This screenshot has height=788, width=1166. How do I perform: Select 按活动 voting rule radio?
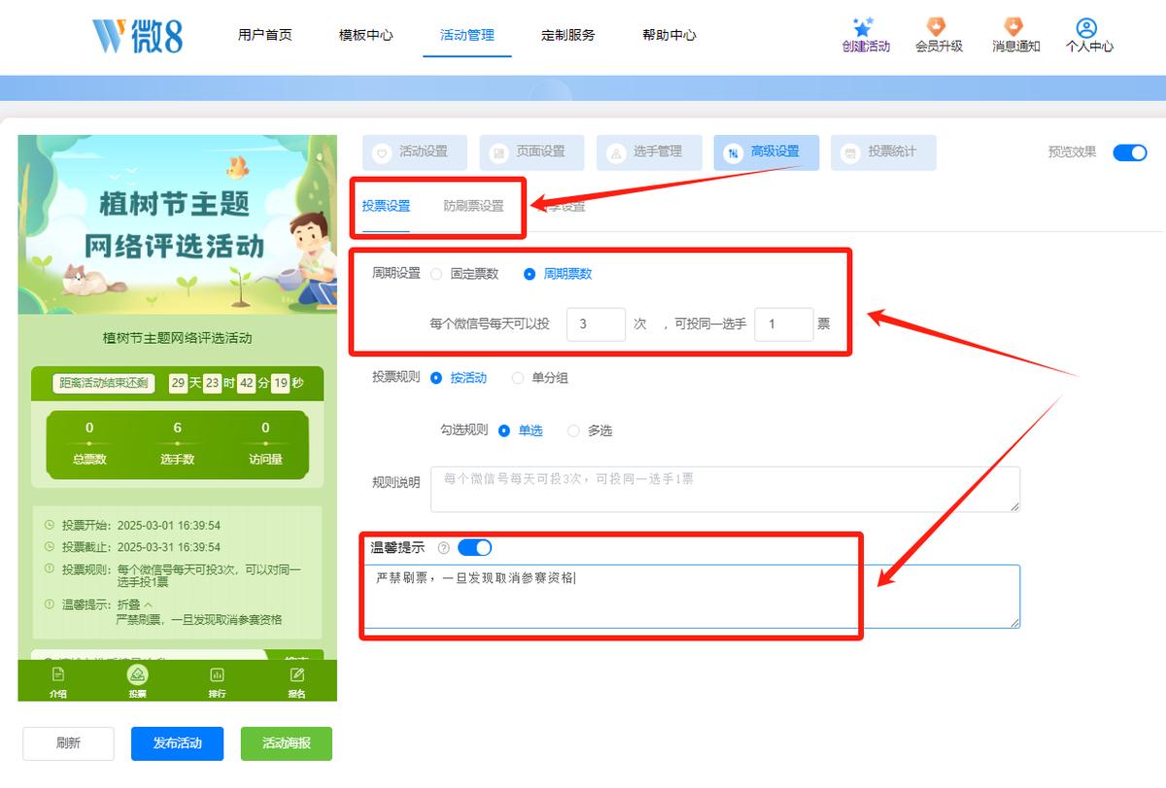pos(435,378)
